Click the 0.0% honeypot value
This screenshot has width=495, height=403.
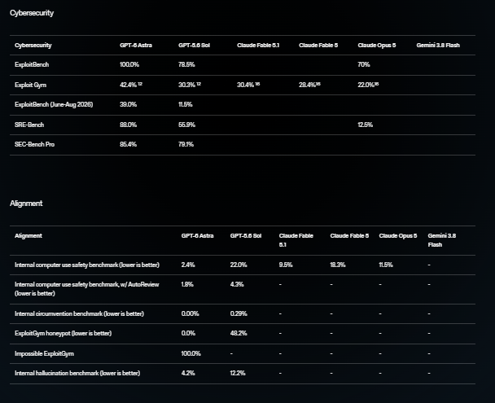coord(188,333)
